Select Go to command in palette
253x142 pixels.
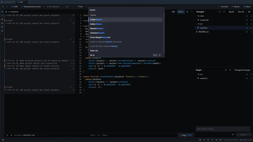tap(125, 55)
